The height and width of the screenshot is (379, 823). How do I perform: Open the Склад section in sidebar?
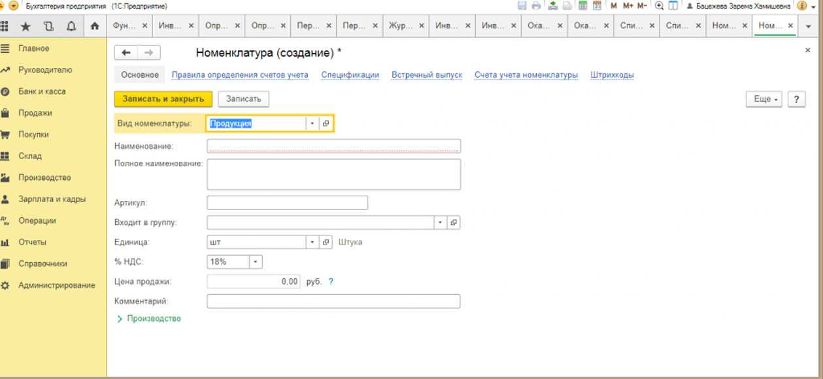30,156
